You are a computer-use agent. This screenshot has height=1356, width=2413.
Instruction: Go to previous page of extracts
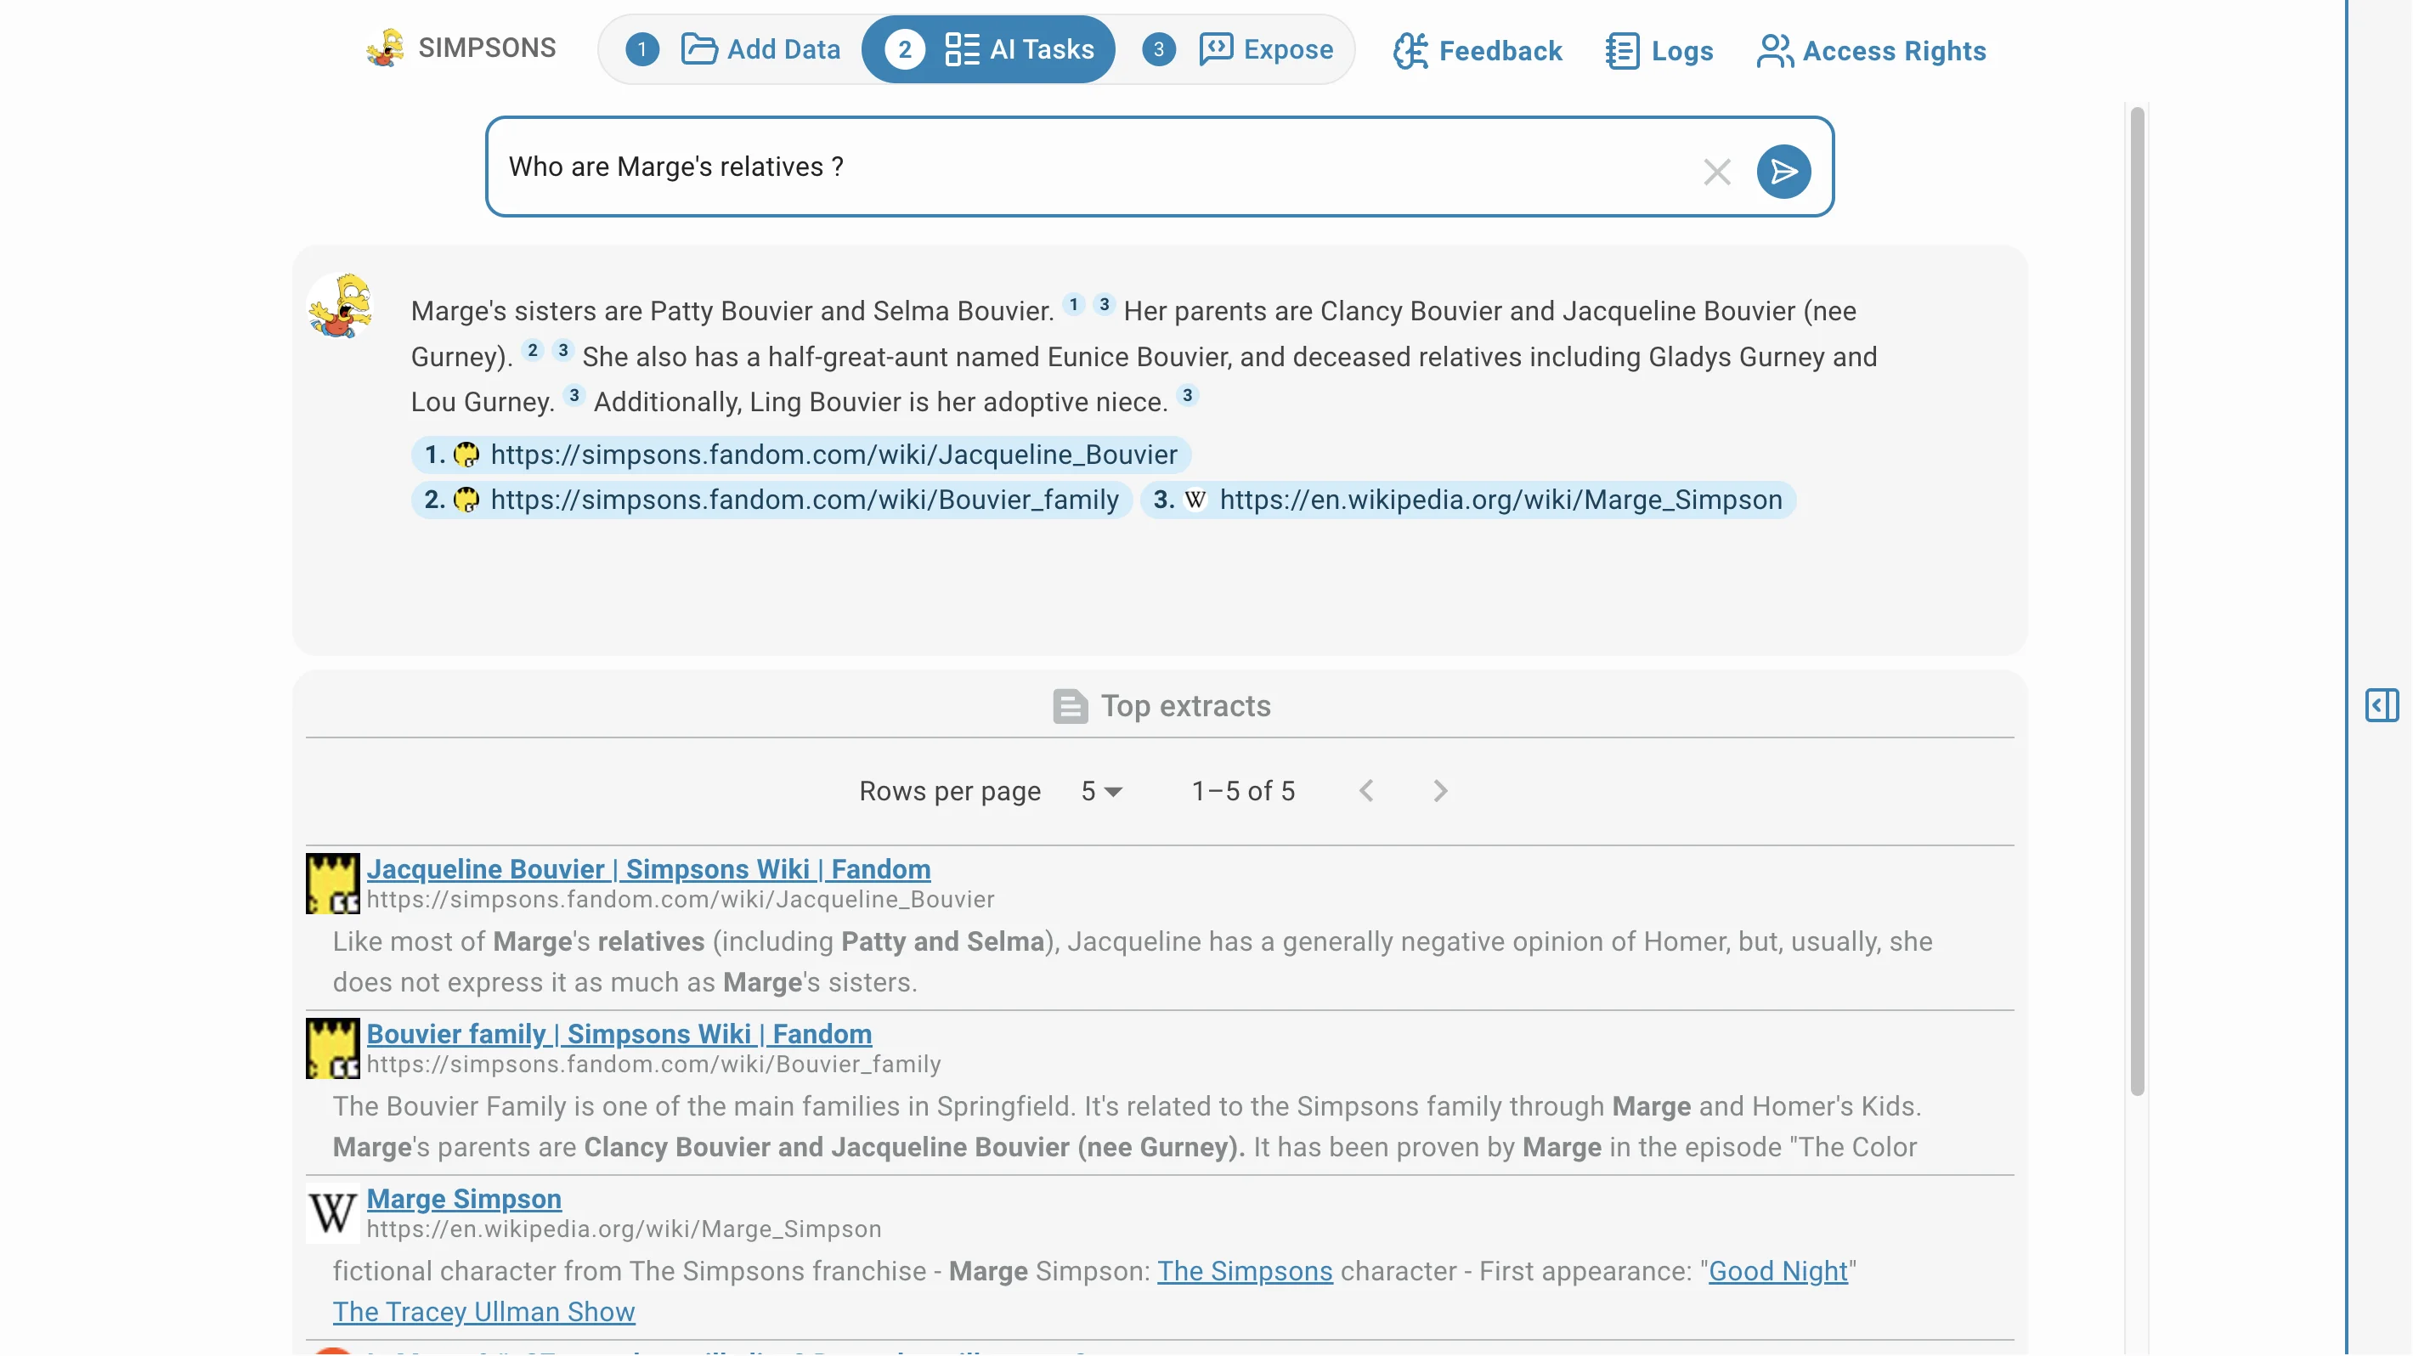click(1367, 791)
